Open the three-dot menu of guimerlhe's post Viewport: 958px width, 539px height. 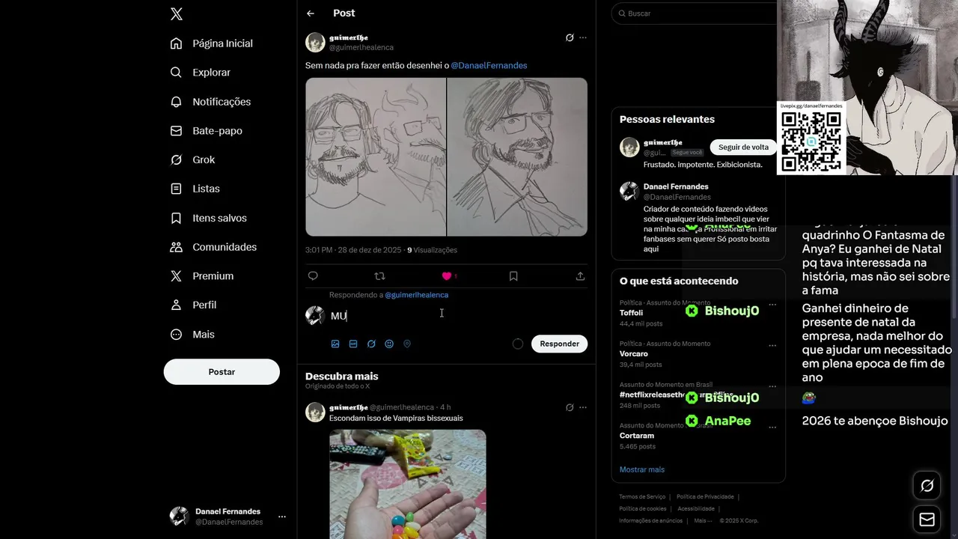click(583, 37)
